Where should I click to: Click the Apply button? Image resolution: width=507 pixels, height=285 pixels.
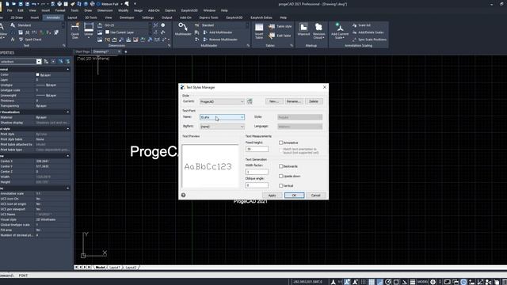click(x=272, y=196)
